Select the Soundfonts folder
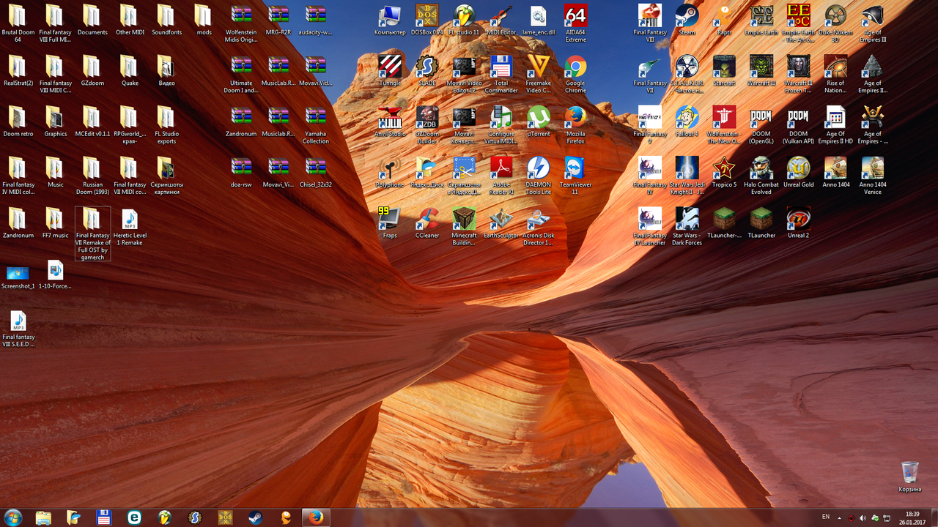The width and height of the screenshot is (938, 527). pos(166,20)
